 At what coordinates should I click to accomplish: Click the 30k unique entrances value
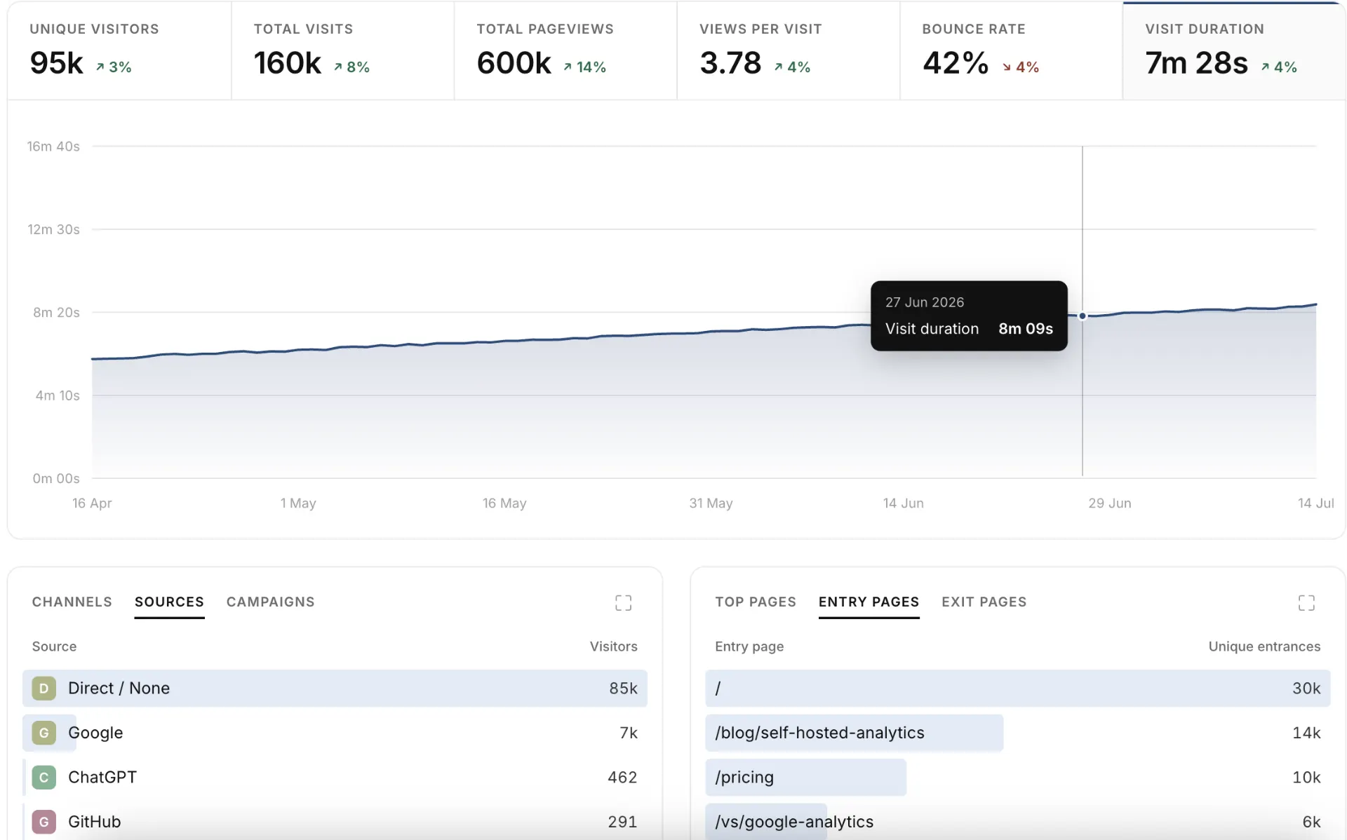pos(1306,688)
